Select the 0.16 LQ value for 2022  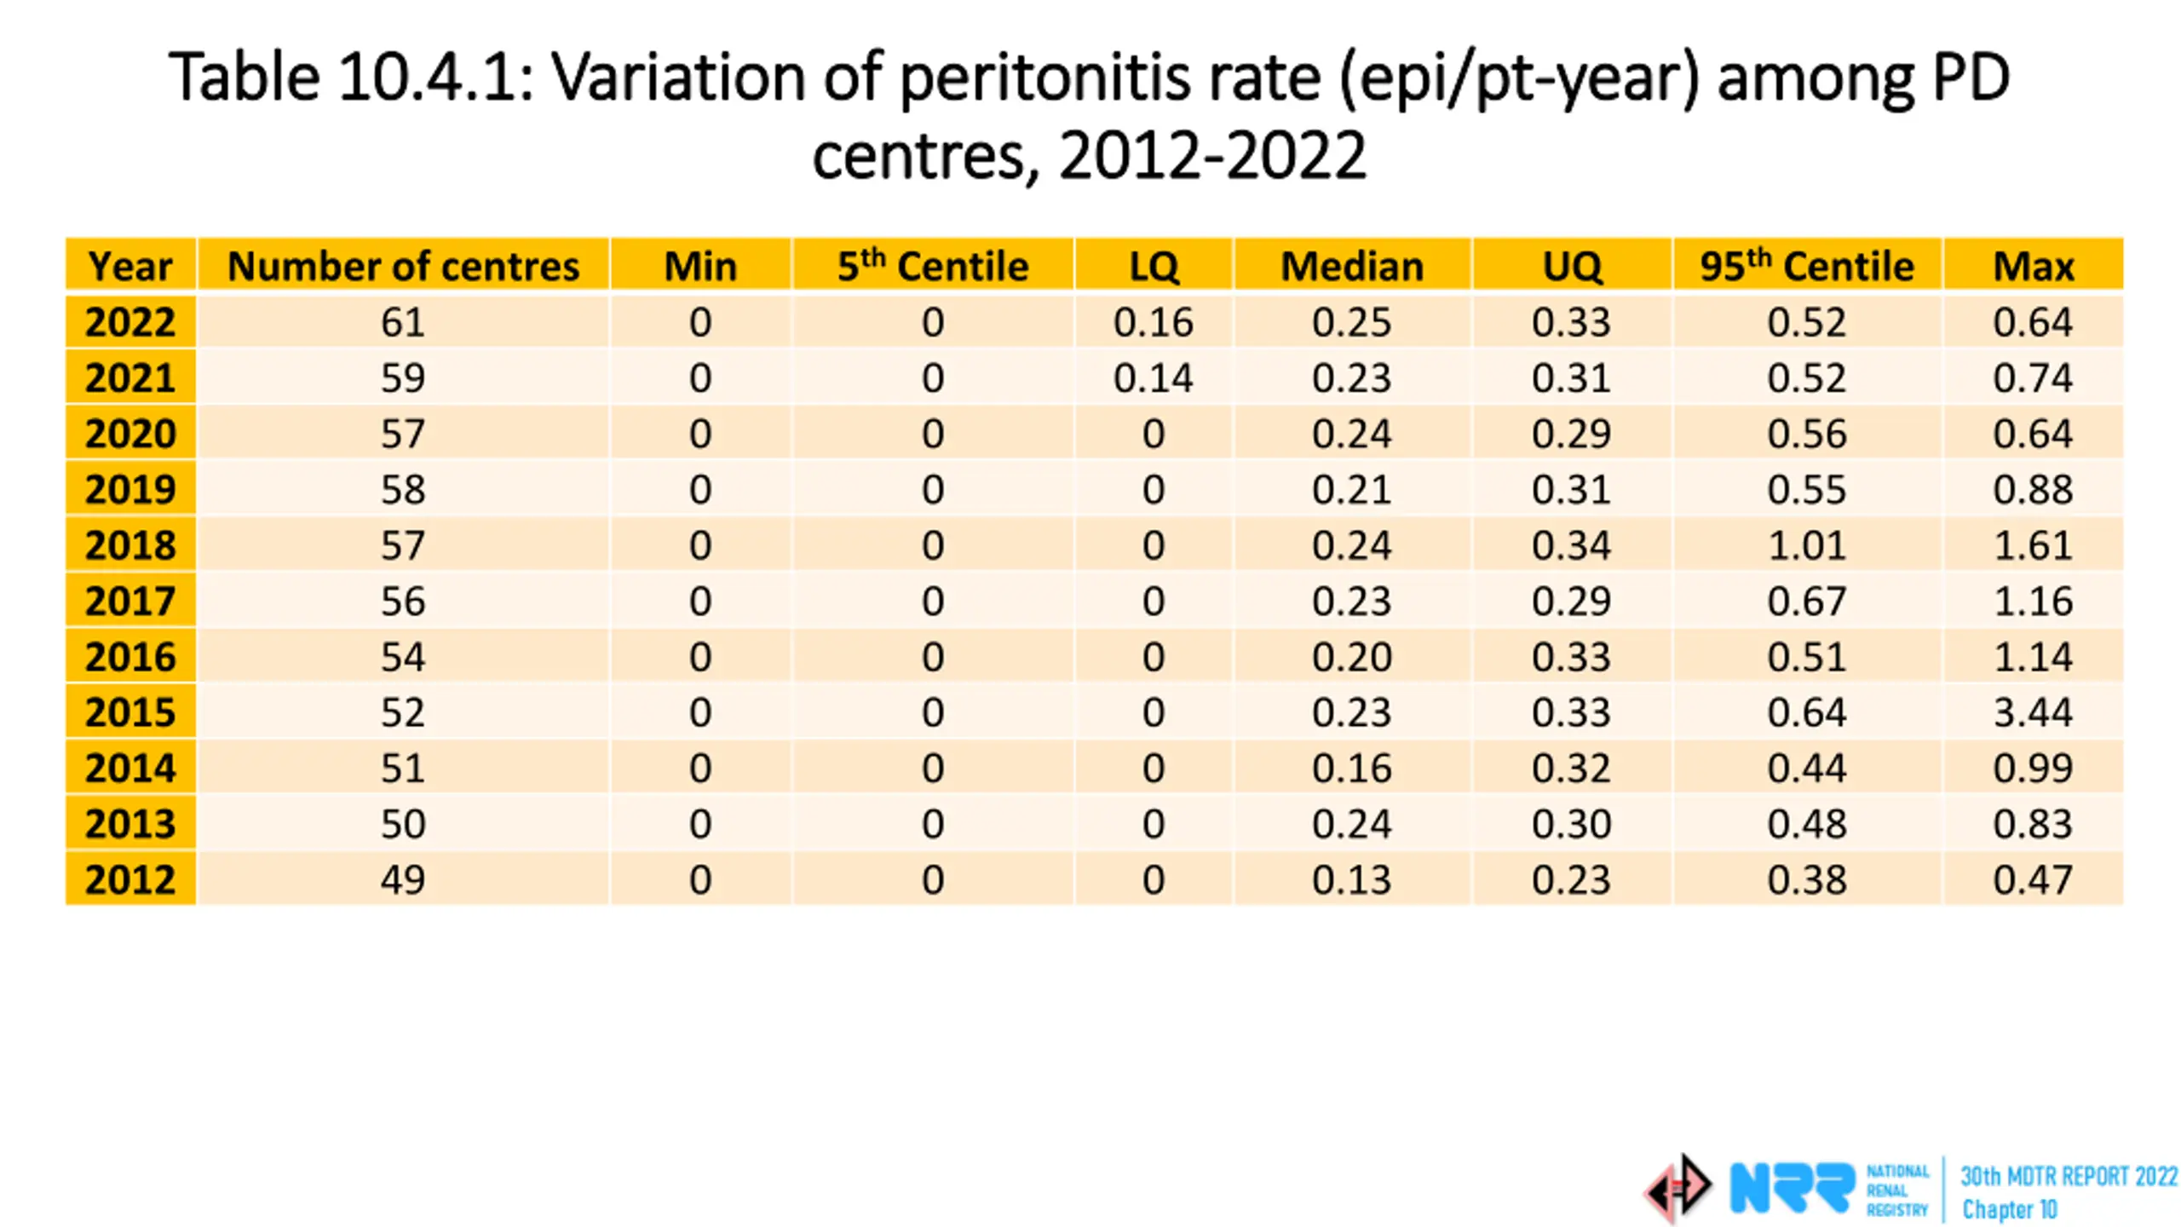[x=1153, y=321]
